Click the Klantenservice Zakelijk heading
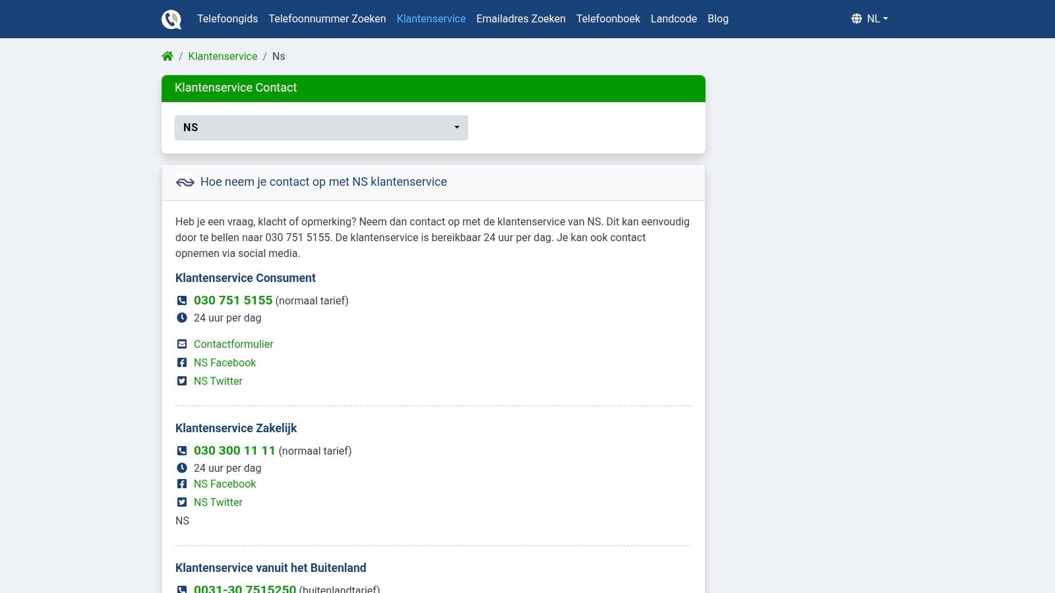The width and height of the screenshot is (1055, 593). (x=236, y=428)
